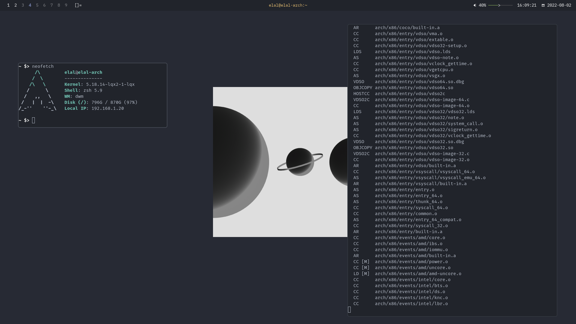Click the []= tiling layout symbol
The image size is (576, 324).
tap(78, 5)
